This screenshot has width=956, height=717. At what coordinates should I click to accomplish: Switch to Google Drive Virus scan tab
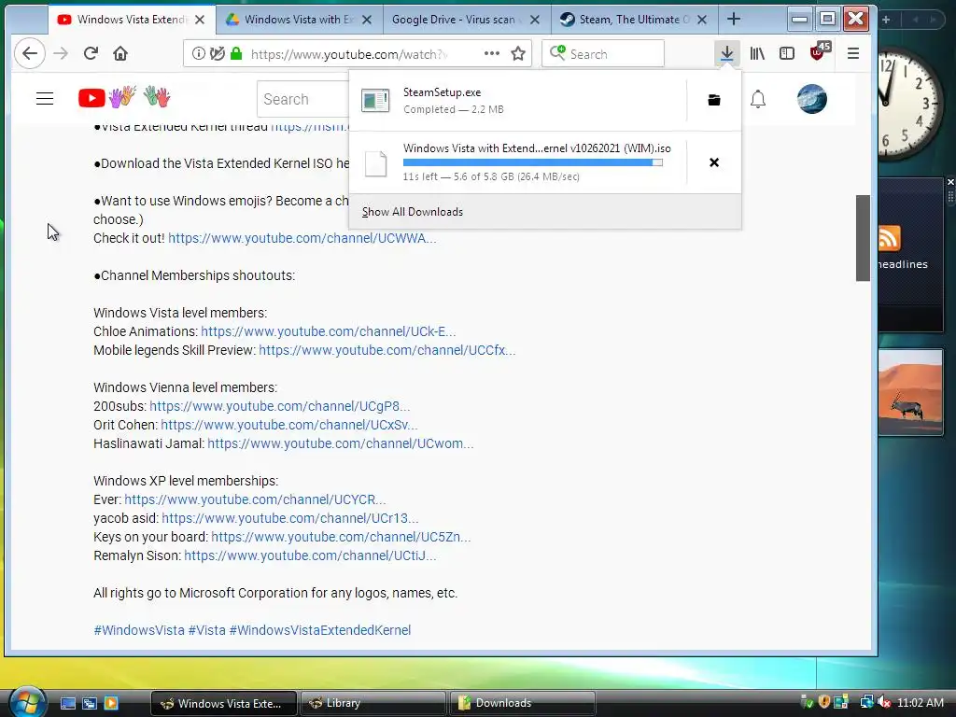(467, 20)
